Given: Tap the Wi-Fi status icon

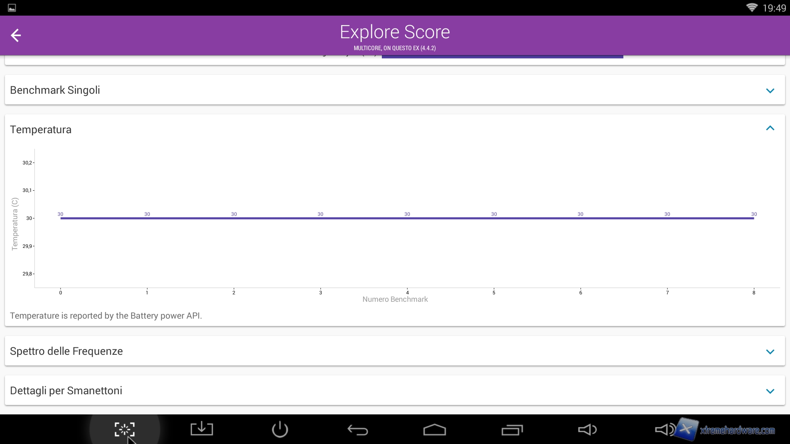Looking at the screenshot, I should point(751,8).
